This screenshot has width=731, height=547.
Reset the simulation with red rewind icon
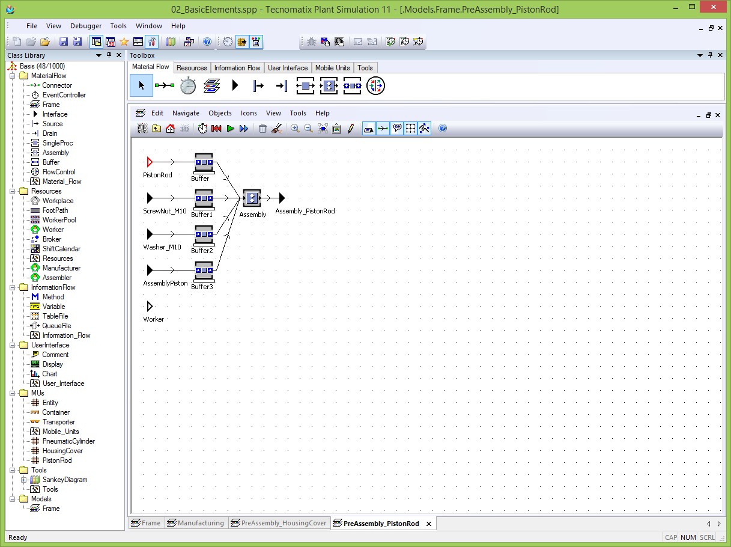216,129
